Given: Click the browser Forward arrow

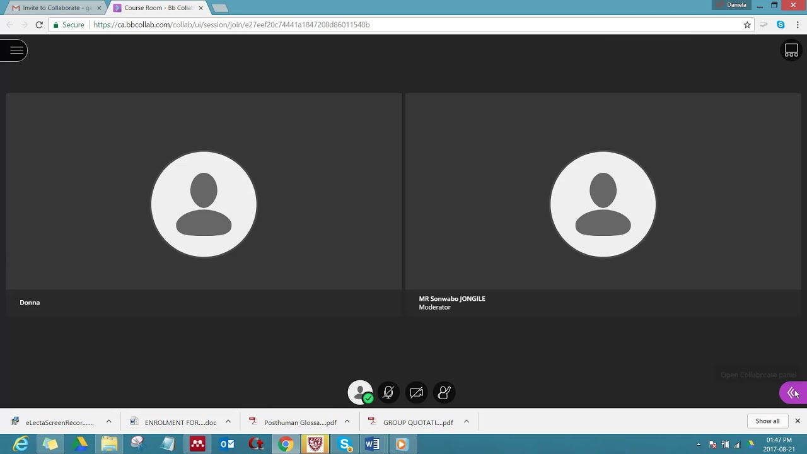Looking at the screenshot, I should tap(24, 25).
